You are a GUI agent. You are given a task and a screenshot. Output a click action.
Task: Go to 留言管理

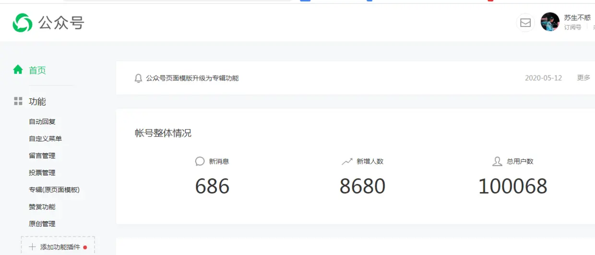42,156
